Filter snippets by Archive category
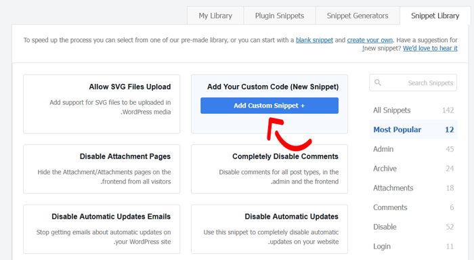This screenshot has width=474, height=260. pos(413,169)
